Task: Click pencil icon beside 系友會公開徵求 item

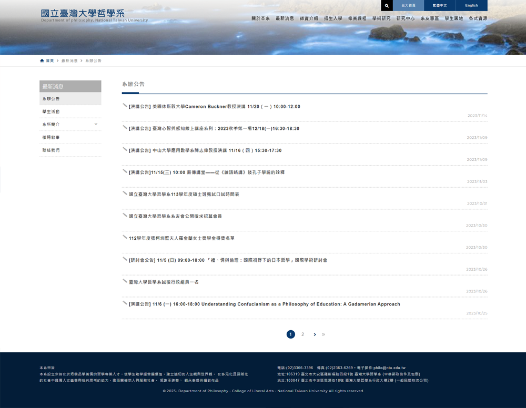Action: pyautogui.click(x=125, y=215)
